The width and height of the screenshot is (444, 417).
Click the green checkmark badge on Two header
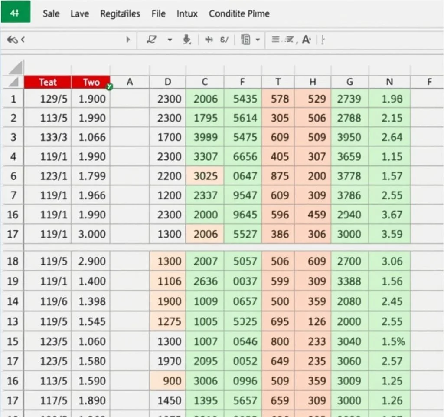pyautogui.click(x=109, y=87)
